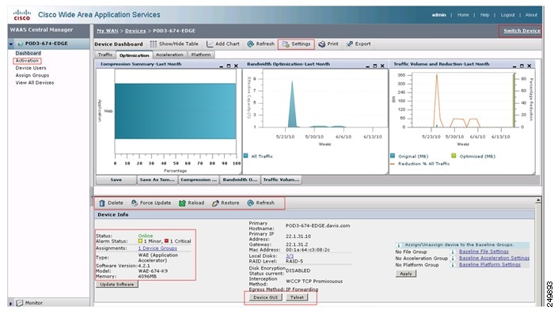Click the Print icon
Viewport: 554px width, 314px height.
point(322,44)
